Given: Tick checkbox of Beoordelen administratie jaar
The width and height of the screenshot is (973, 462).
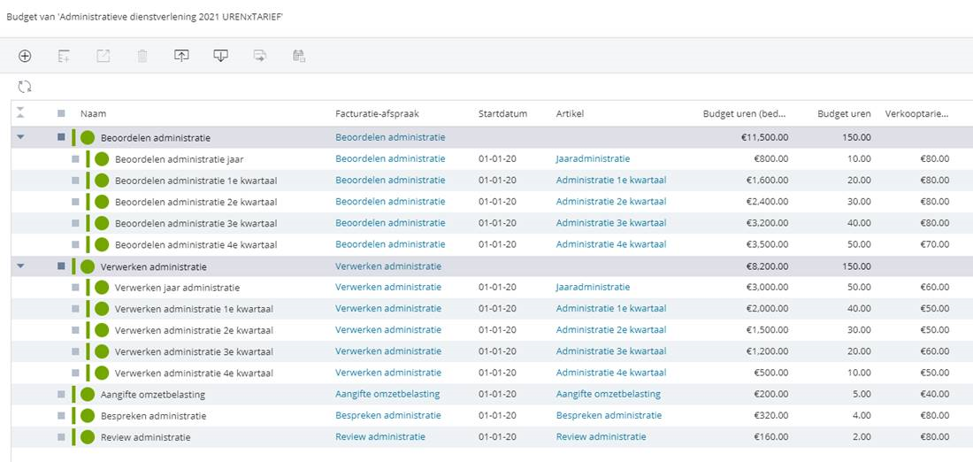Looking at the screenshot, I should [75, 159].
